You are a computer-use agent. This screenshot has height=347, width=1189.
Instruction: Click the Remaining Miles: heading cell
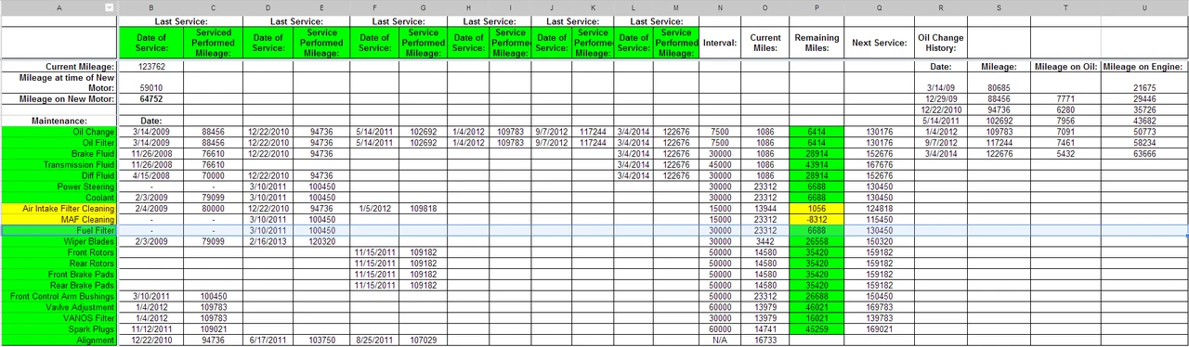click(817, 43)
